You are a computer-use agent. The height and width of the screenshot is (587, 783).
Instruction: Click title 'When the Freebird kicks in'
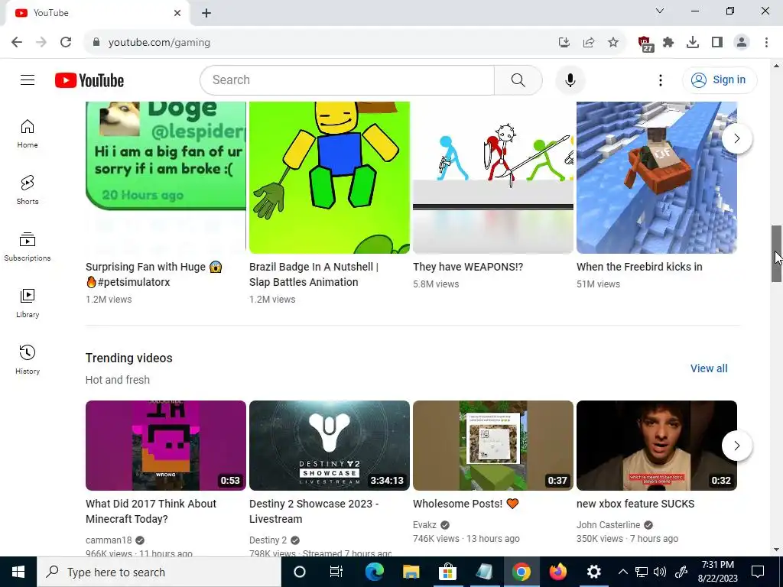pyautogui.click(x=639, y=267)
